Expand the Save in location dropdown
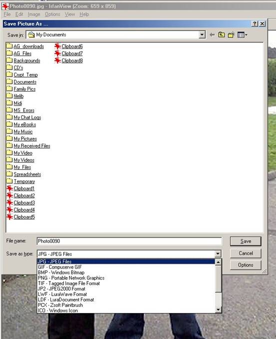Screen dimensions: 276x339 click(202, 34)
